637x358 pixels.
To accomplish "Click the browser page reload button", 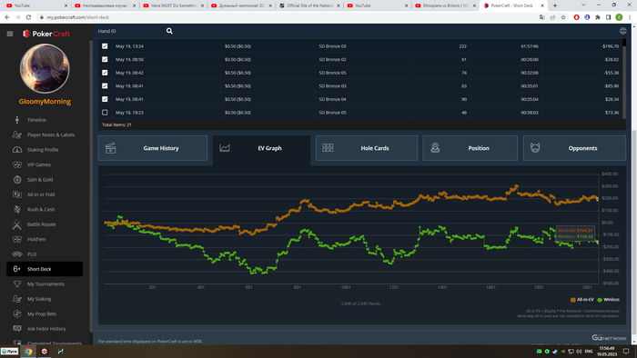I will (x=28, y=17).
